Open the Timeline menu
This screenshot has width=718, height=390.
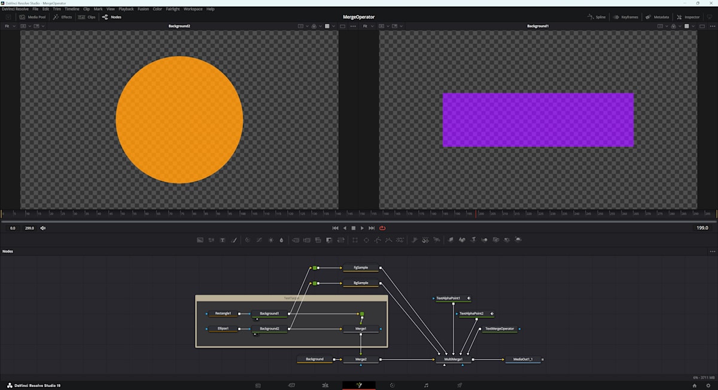(x=72, y=9)
